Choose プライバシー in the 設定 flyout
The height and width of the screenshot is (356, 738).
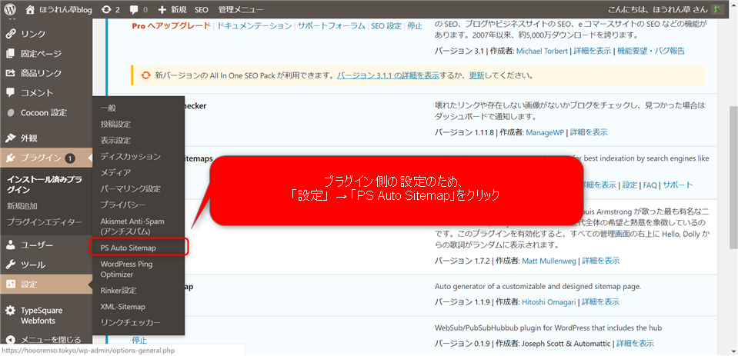[123, 205]
